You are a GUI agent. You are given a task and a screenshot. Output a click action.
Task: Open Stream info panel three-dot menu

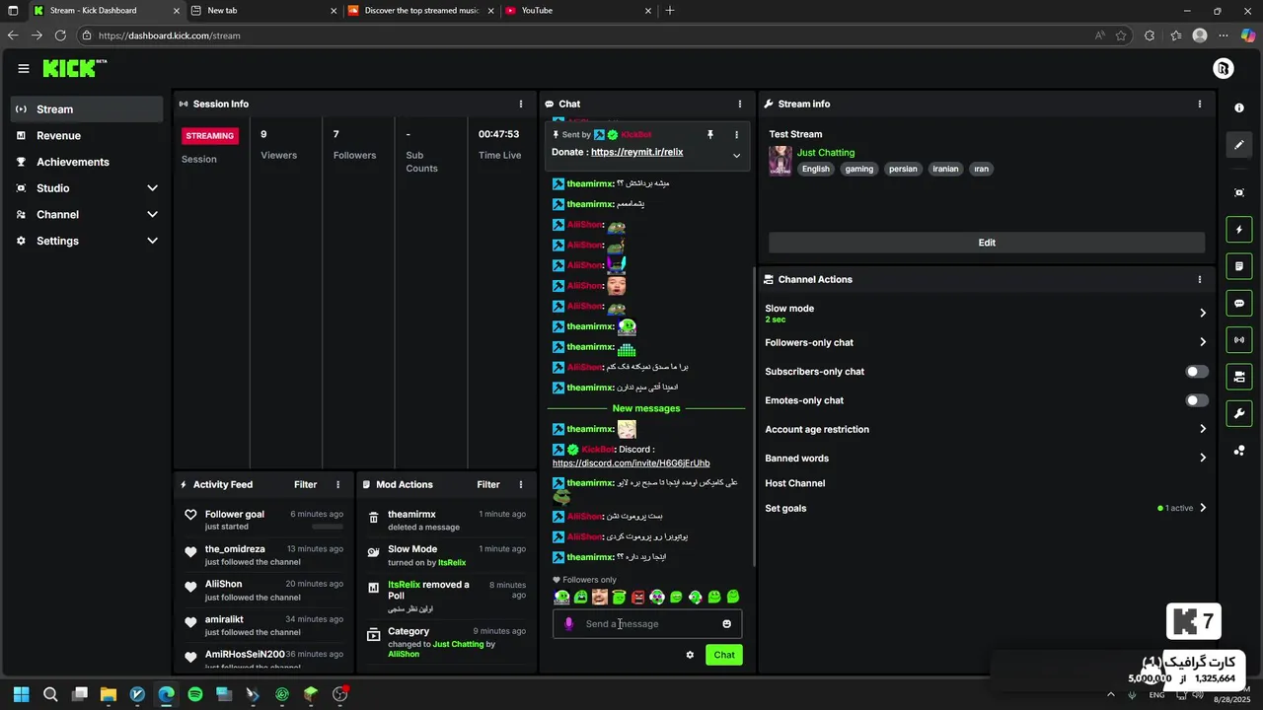click(x=1200, y=104)
